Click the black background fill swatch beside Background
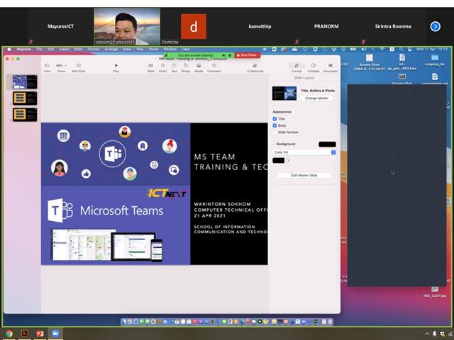 [x=327, y=144]
